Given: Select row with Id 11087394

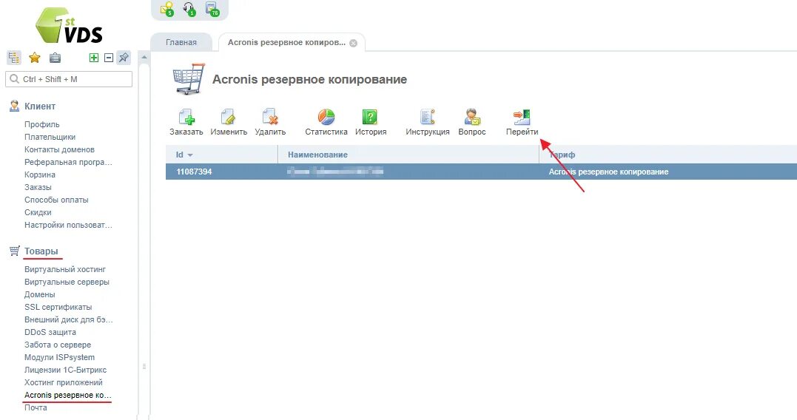Looking at the screenshot, I should click(481, 172).
